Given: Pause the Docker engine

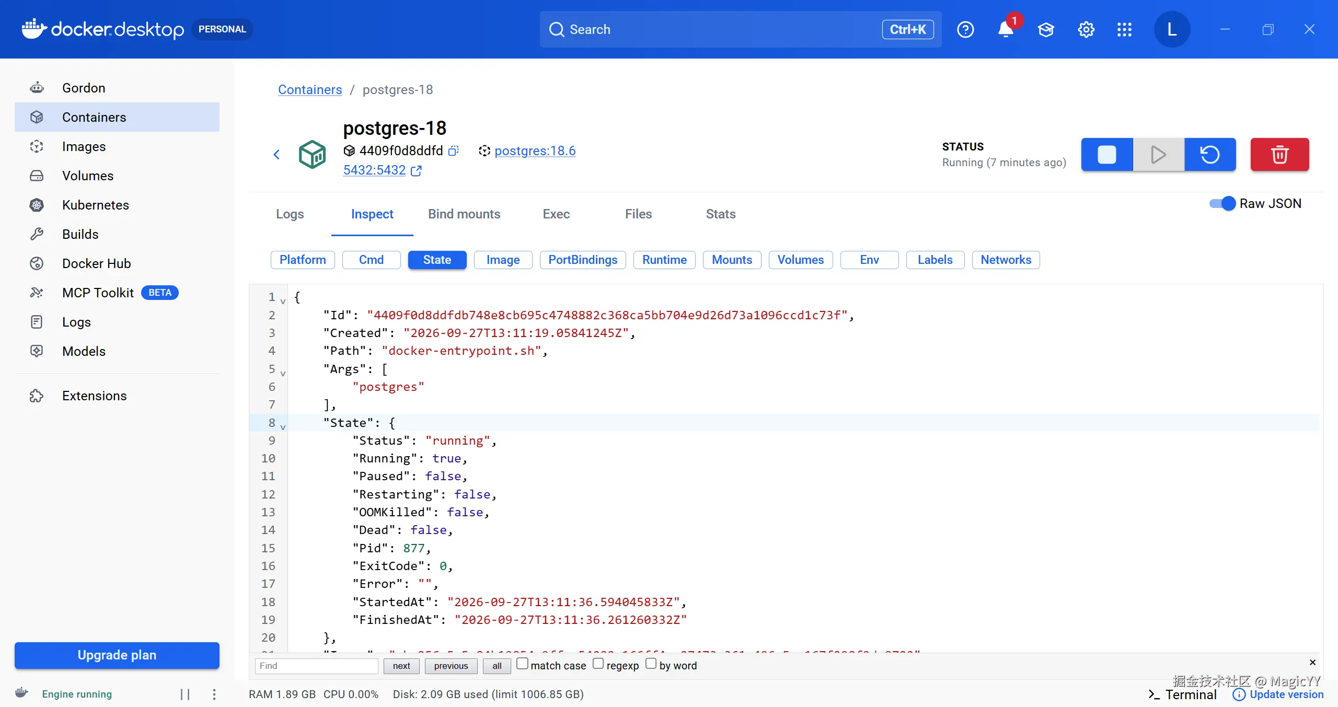Looking at the screenshot, I should click(185, 694).
